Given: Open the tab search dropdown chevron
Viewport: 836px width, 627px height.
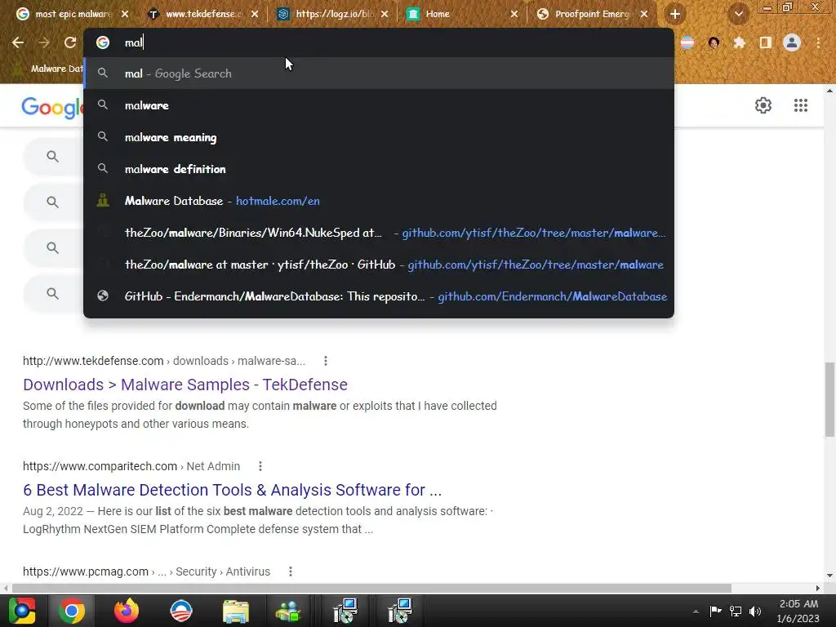Looking at the screenshot, I should 738,15.
